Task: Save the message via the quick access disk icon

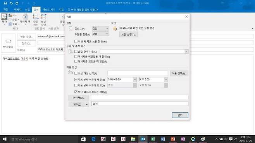Action: pyautogui.click(x=5, y=3)
